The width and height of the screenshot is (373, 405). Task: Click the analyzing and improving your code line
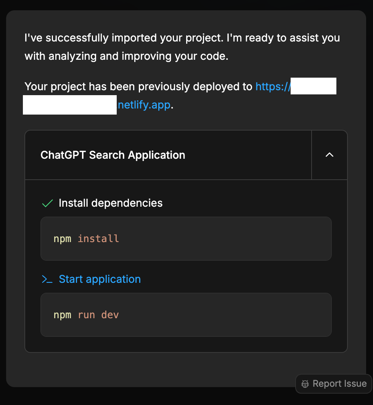[x=126, y=56]
